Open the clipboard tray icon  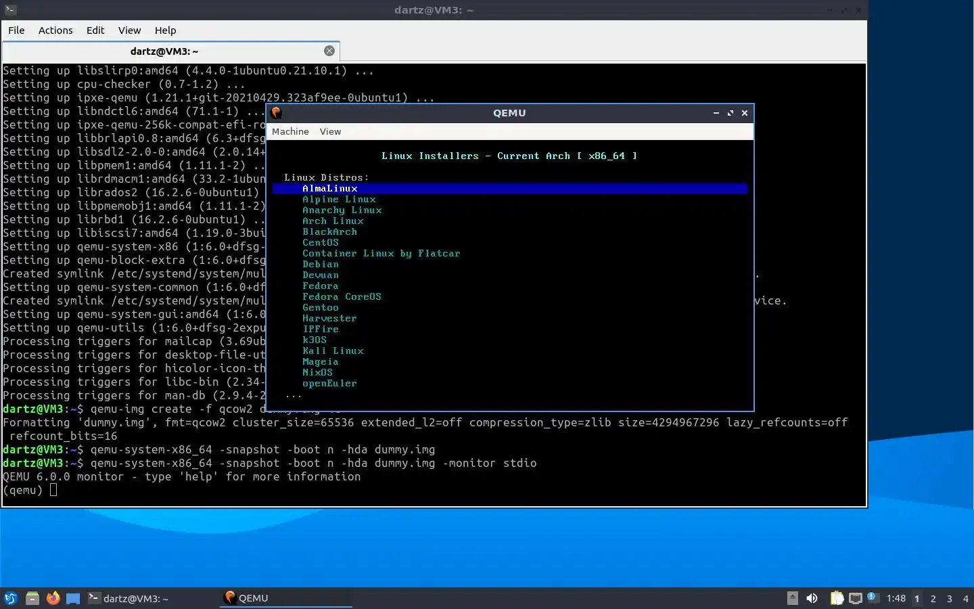coord(837,598)
